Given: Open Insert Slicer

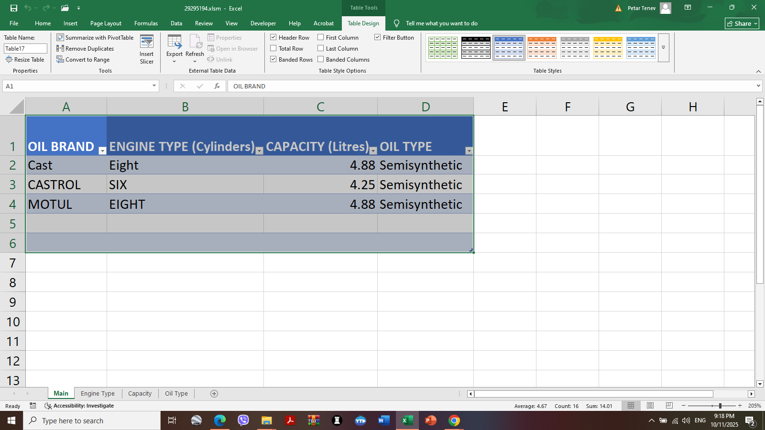Looking at the screenshot, I should pos(147,49).
